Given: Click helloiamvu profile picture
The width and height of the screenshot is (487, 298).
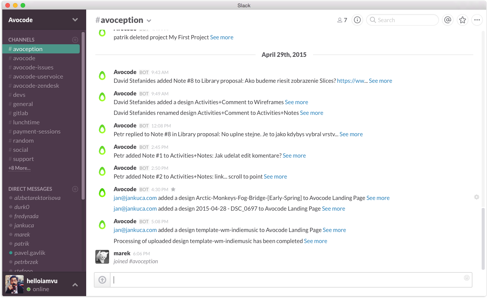Looking at the screenshot, I should [14, 284].
